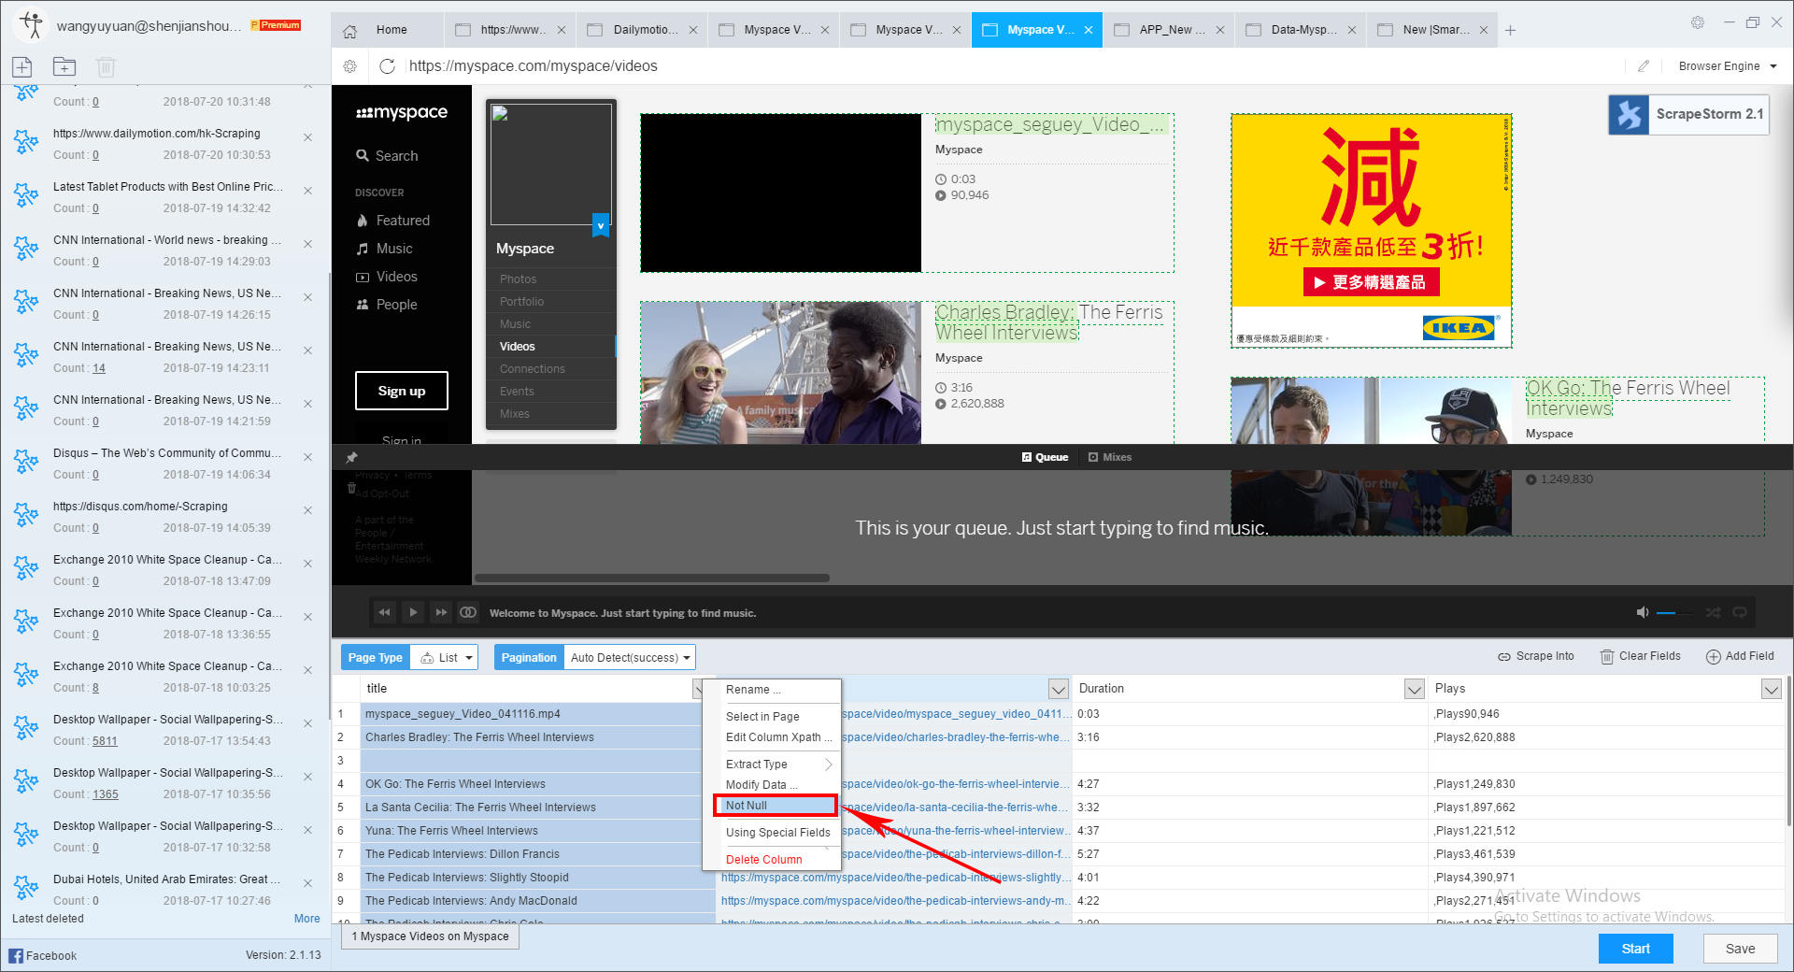Play music in the Myspace player
This screenshot has height=972, width=1794.
click(413, 612)
